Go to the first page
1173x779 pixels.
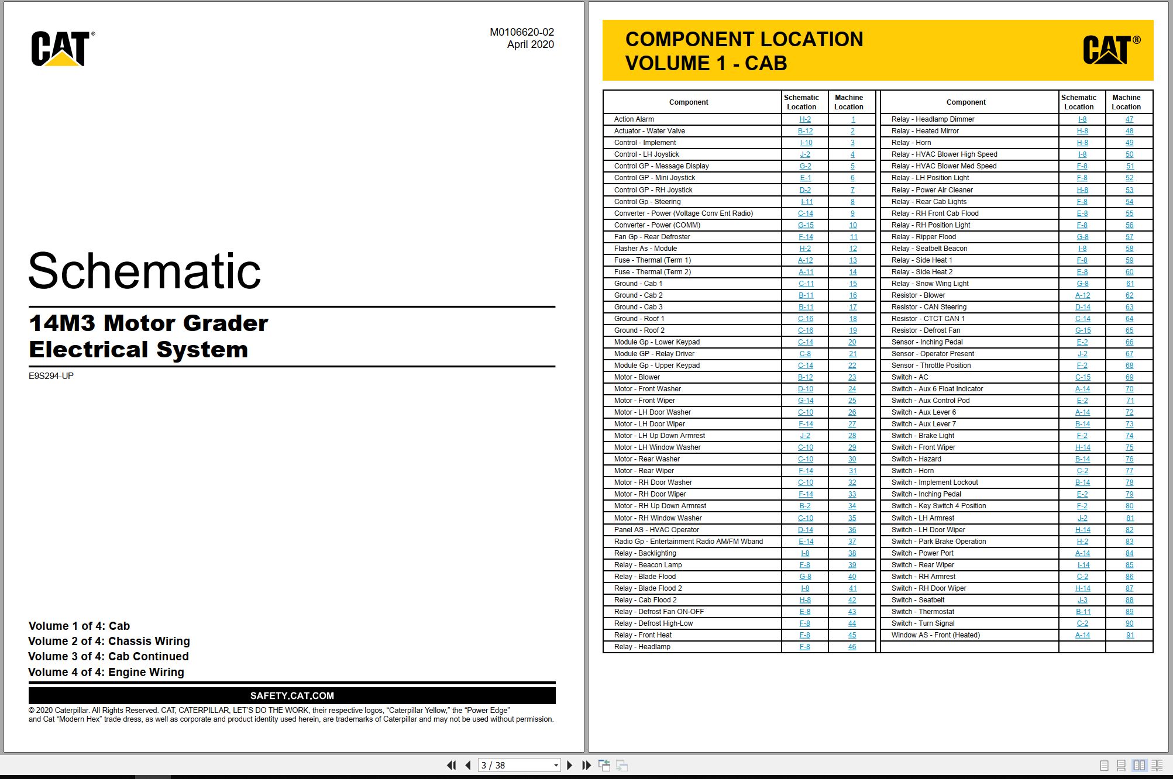coord(451,765)
